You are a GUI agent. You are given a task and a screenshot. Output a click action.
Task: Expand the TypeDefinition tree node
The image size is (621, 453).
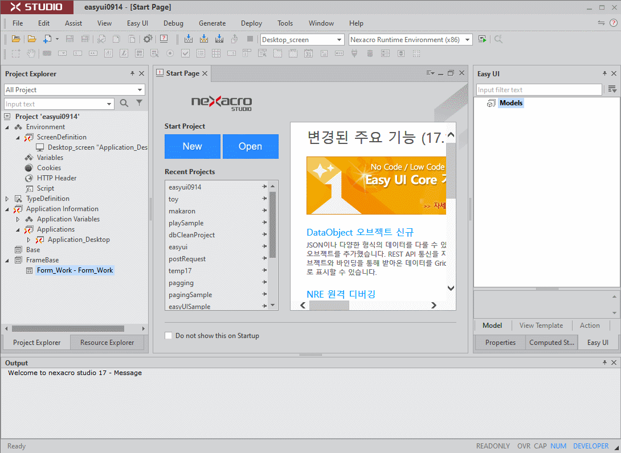[6, 199]
